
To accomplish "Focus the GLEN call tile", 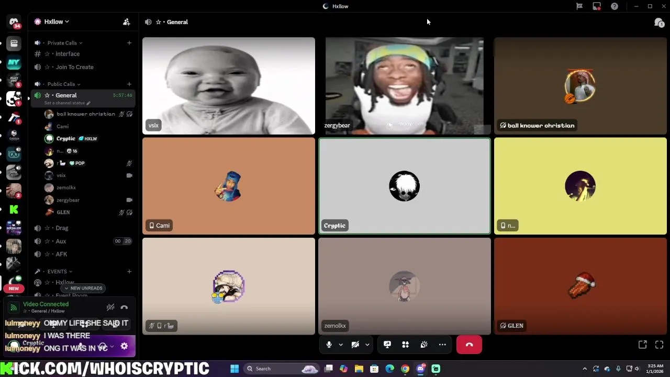I will 580,286.
